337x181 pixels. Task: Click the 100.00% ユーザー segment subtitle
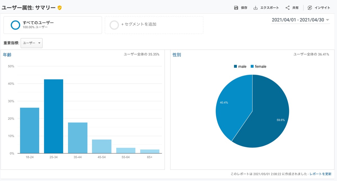tap(35, 27)
